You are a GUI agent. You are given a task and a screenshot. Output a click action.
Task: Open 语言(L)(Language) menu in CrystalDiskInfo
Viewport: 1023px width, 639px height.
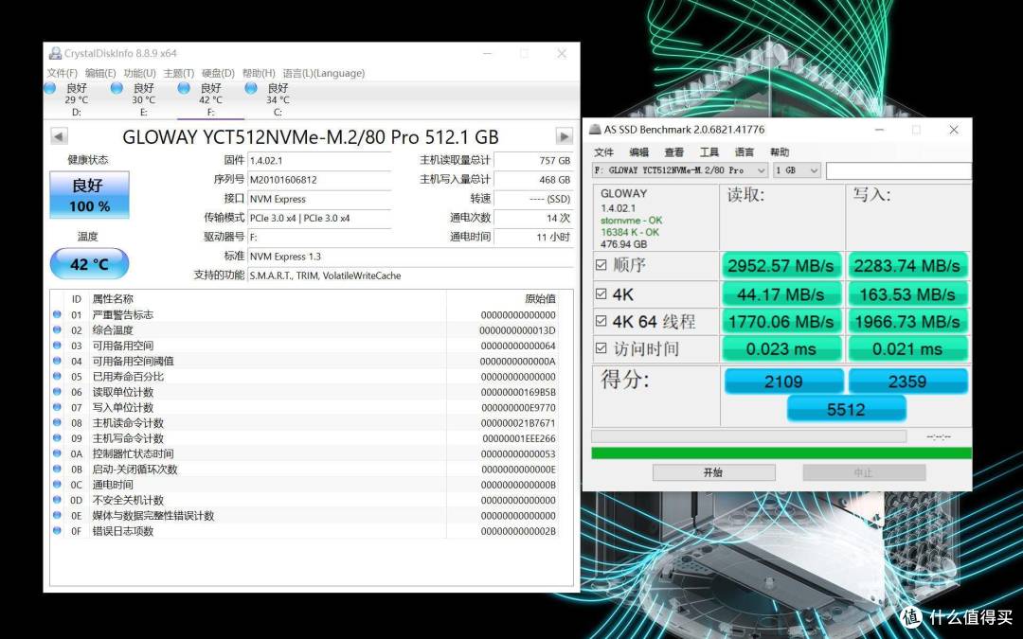(x=324, y=73)
